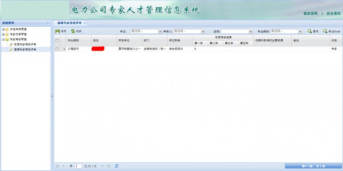The height and width of the screenshot is (171, 343).
Task: Open the 单位 dropdown list
Action: (160, 31)
